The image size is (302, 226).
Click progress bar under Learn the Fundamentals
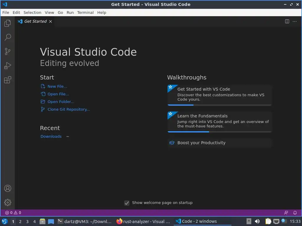219,132
